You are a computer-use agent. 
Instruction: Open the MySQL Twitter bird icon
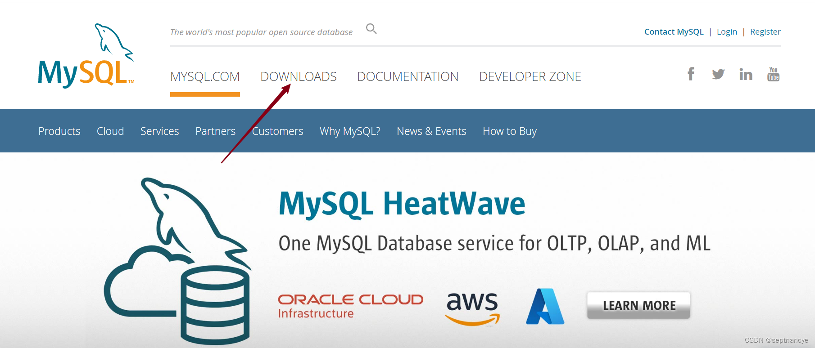click(718, 74)
